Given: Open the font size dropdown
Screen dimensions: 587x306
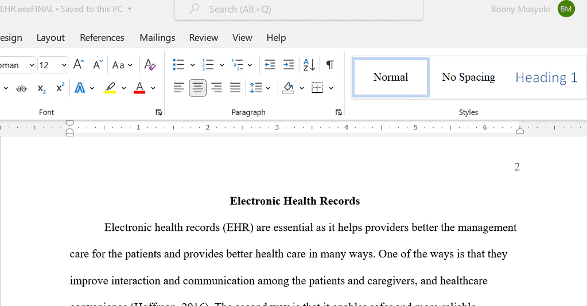Looking at the screenshot, I should tap(64, 65).
